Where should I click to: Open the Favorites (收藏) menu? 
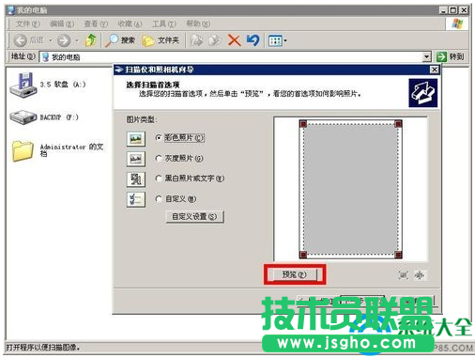(x=130, y=23)
